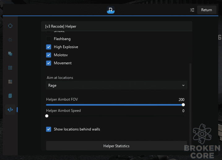Click the R logo at top center

(x=111, y=10)
